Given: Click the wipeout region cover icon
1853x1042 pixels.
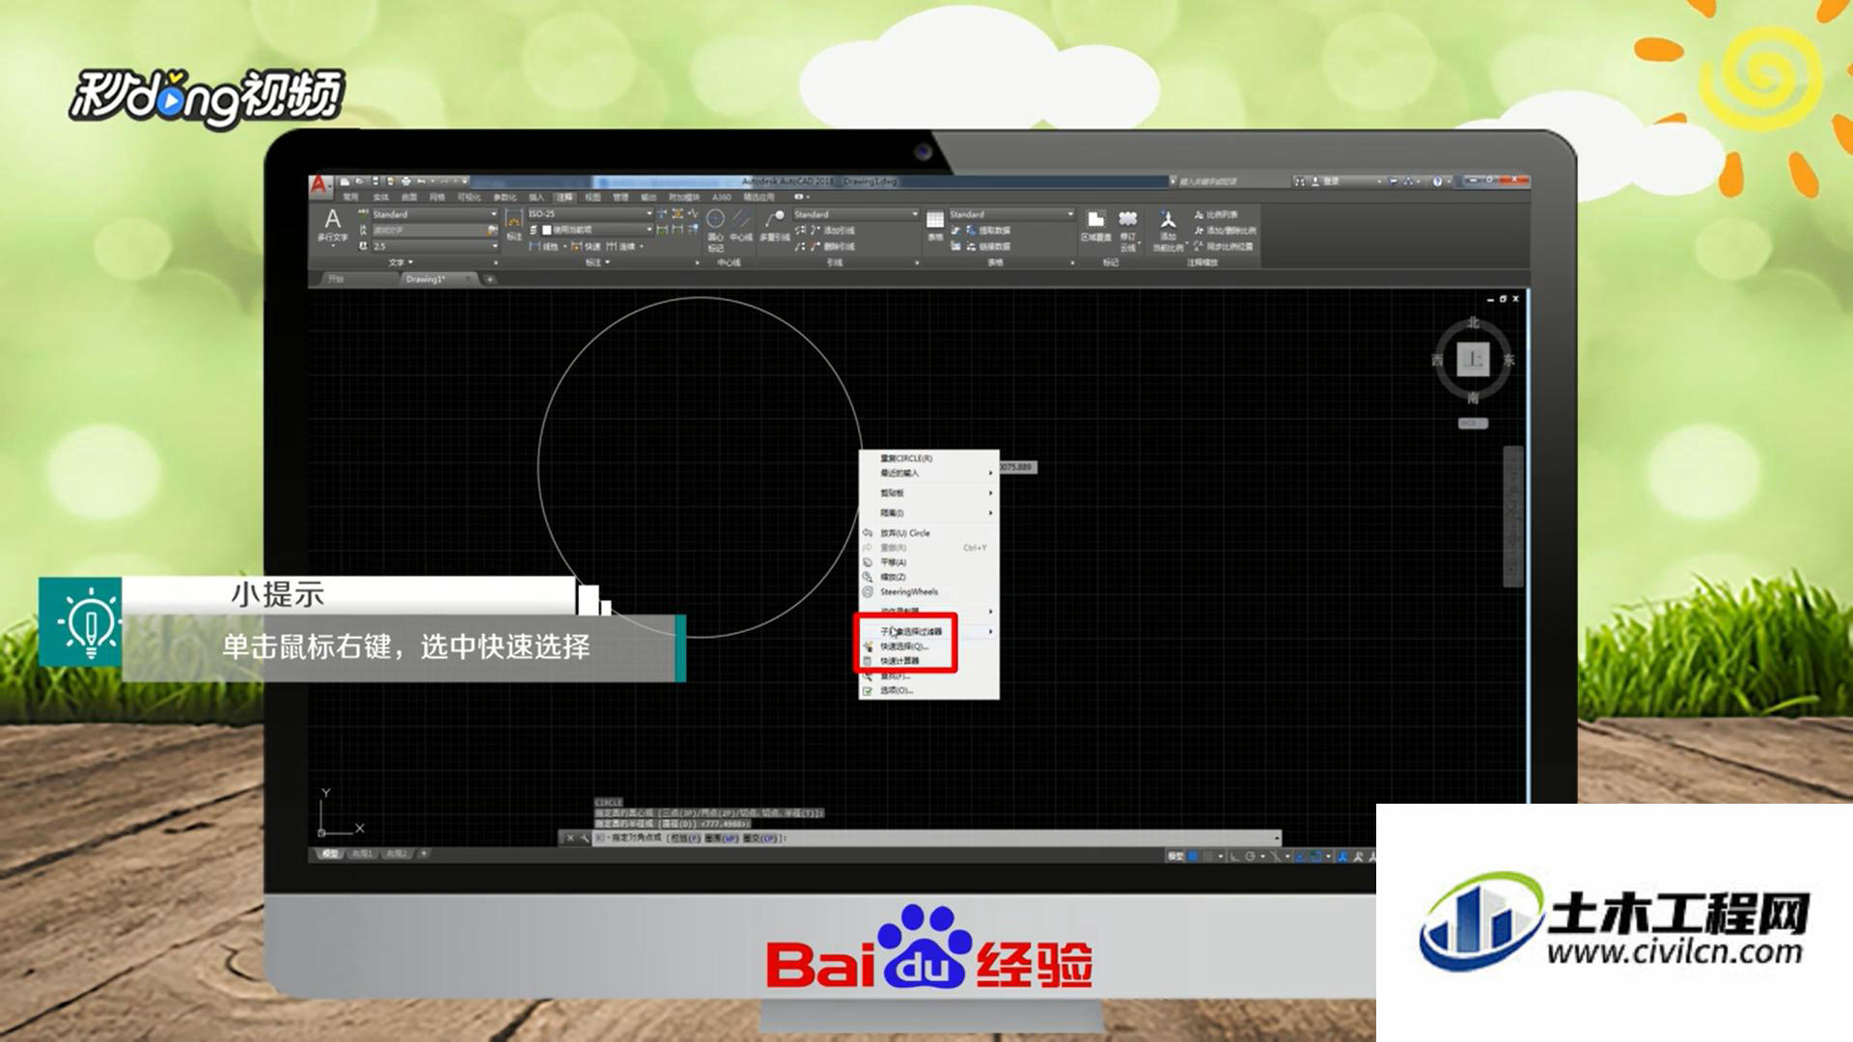Looking at the screenshot, I should coord(1095,220).
